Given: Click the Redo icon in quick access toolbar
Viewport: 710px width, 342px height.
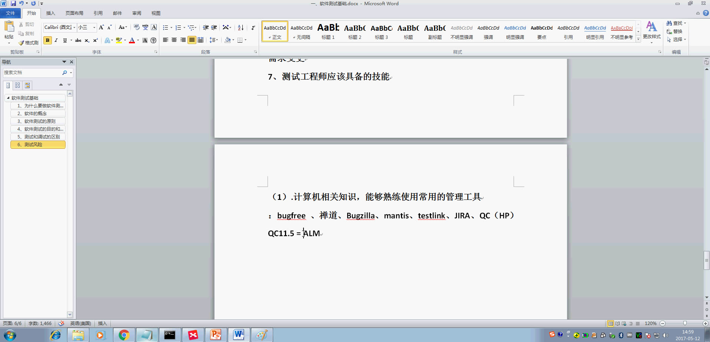Looking at the screenshot, I should tap(33, 3).
